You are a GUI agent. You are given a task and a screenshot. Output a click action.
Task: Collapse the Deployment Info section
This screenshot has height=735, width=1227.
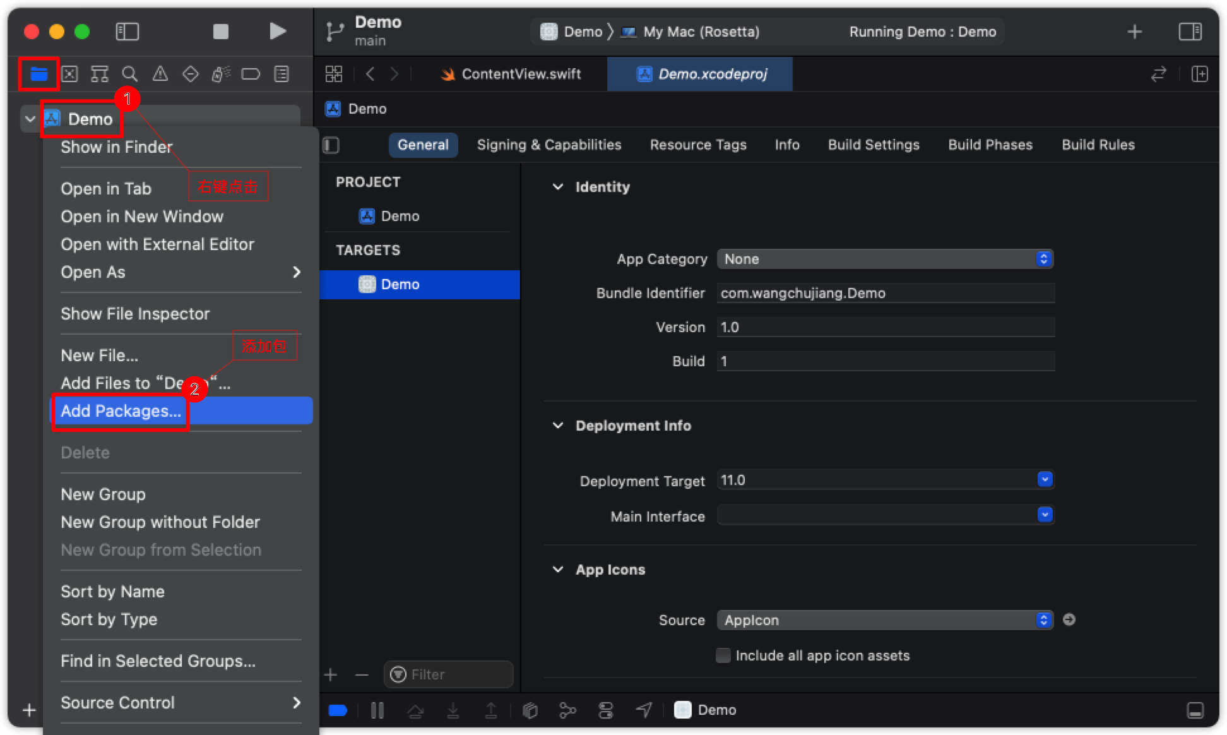[558, 426]
